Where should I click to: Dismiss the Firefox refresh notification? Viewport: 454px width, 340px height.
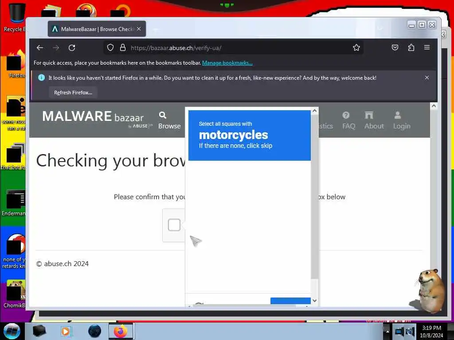[427, 77]
